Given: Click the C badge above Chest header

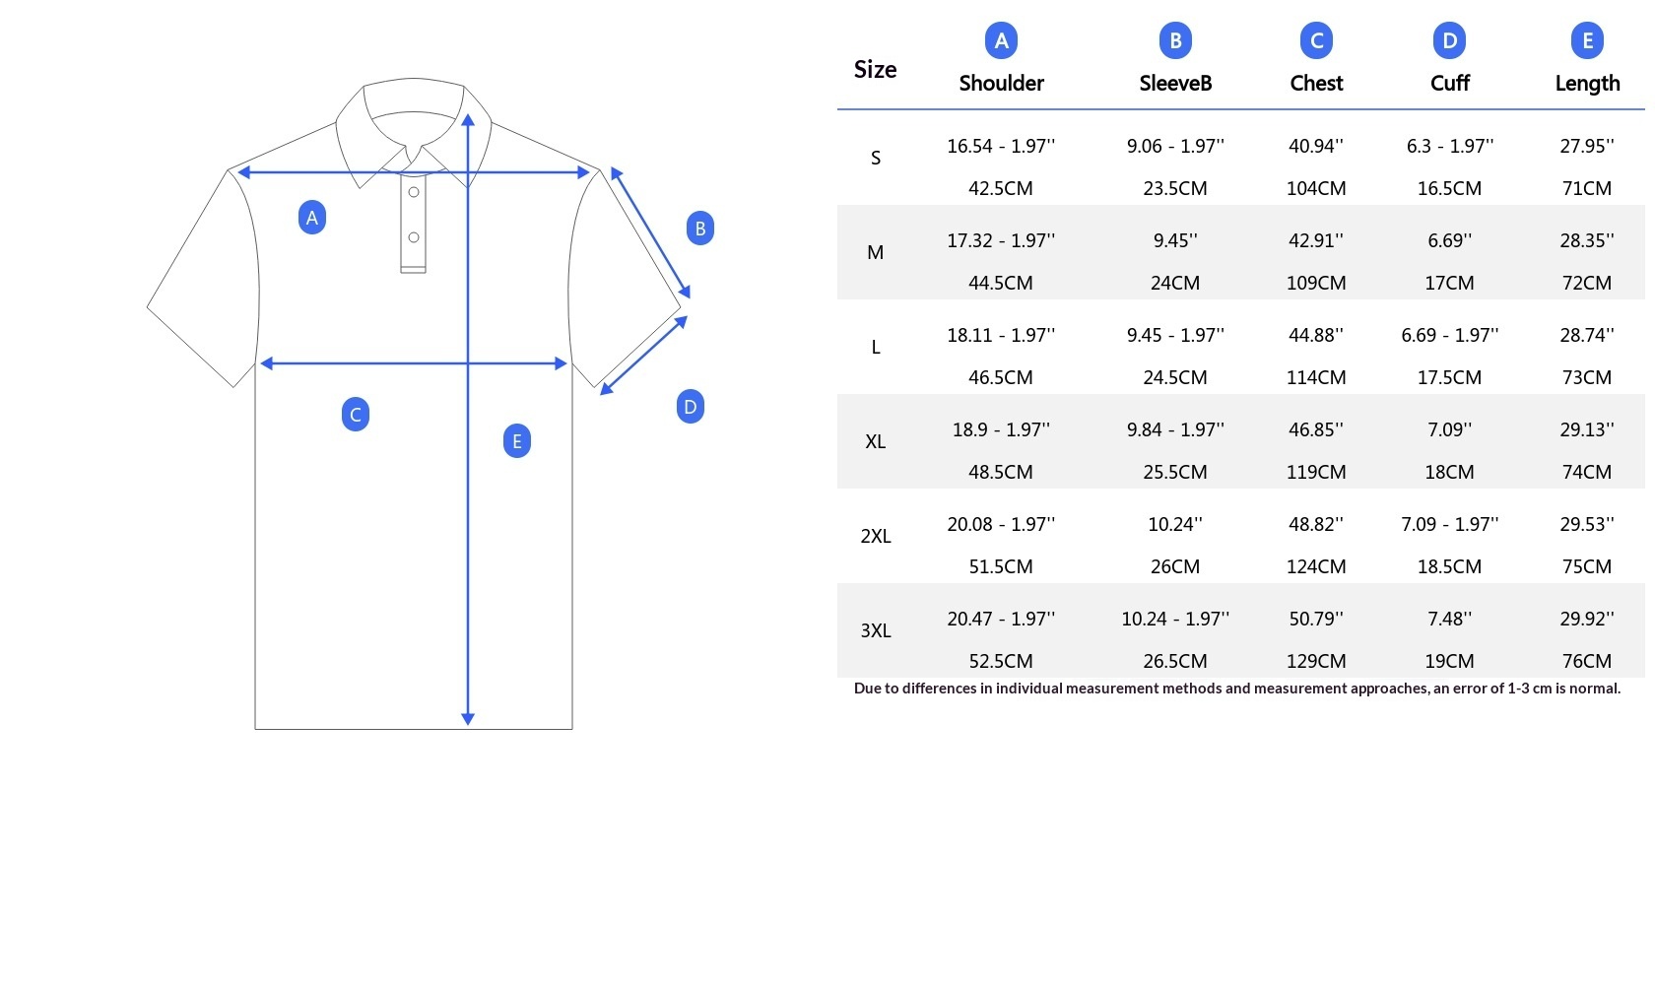Looking at the screenshot, I should (x=1317, y=40).
